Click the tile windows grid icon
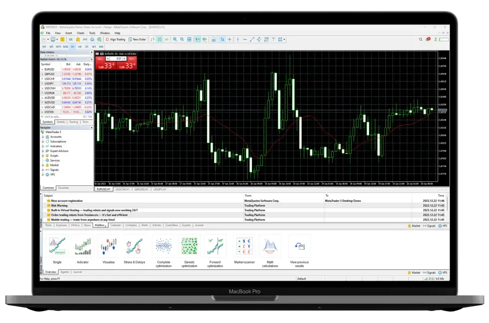489x323 pixels. 189,40
